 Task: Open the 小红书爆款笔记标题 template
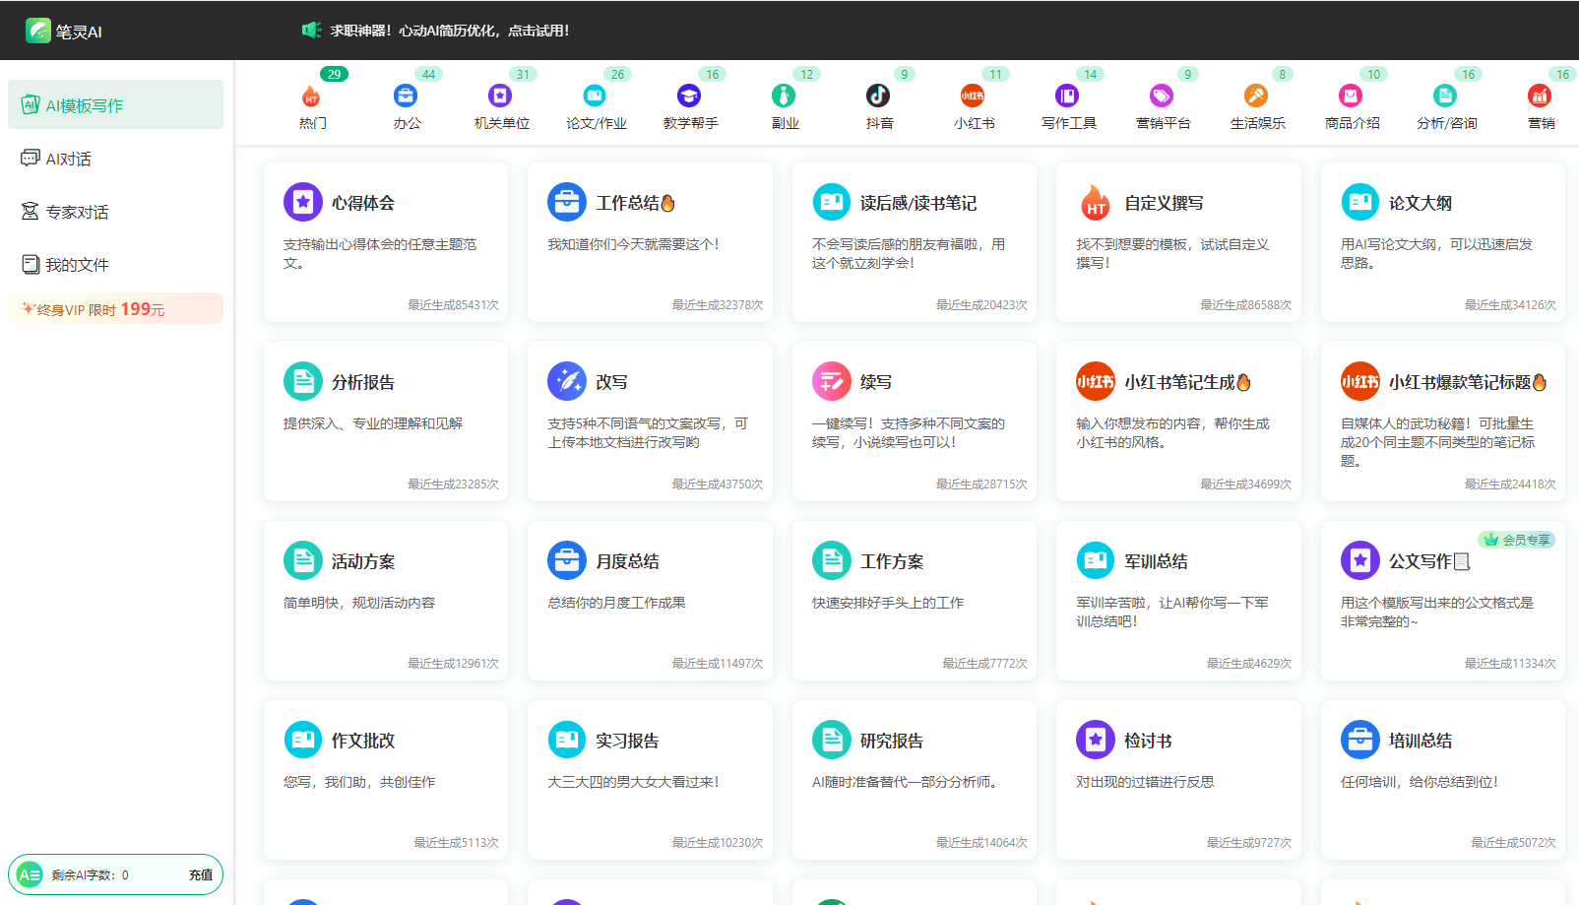[x=1442, y=421]
